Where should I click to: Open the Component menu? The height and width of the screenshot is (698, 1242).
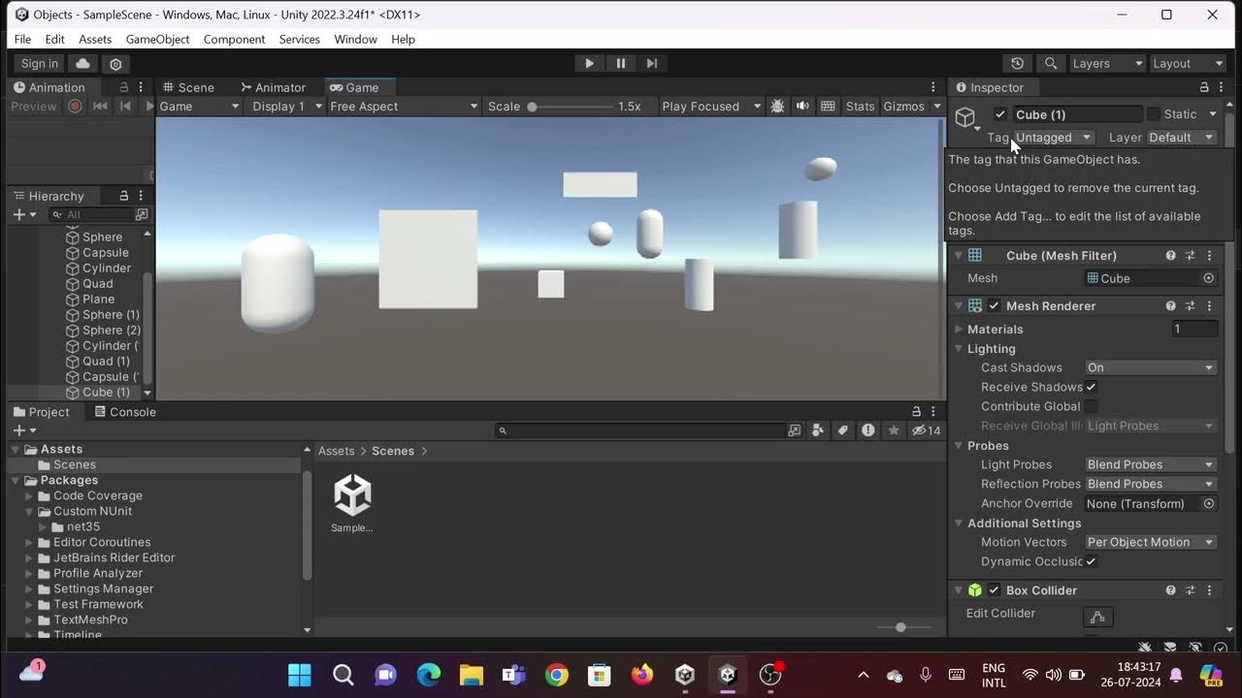click(234, 39)
